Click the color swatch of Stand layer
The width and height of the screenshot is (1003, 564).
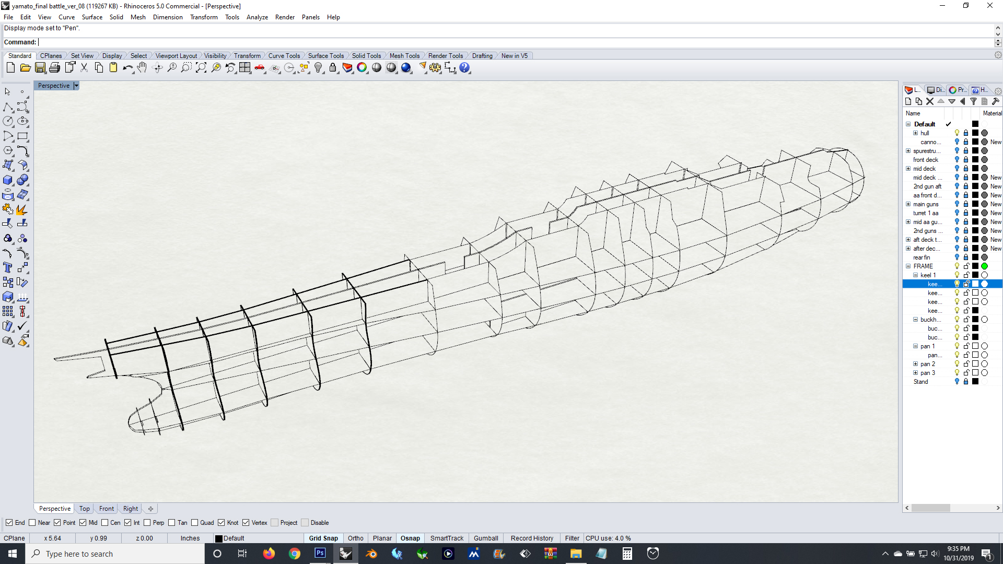click(975, 382)
